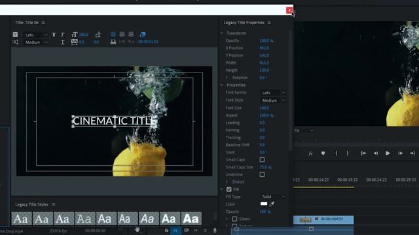Viewport: 419px width, 235px height.
Task: Click the bold text icon
Action: pos(54,35)
